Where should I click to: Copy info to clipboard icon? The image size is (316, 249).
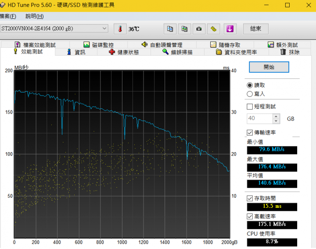170,29
